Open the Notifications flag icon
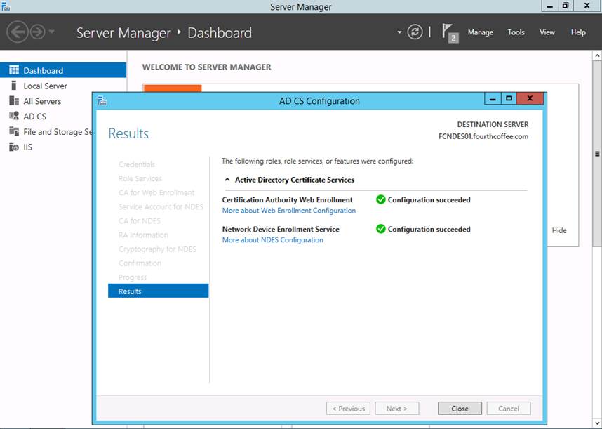Viewport: 602px width, 429px height. click(449, 32)
